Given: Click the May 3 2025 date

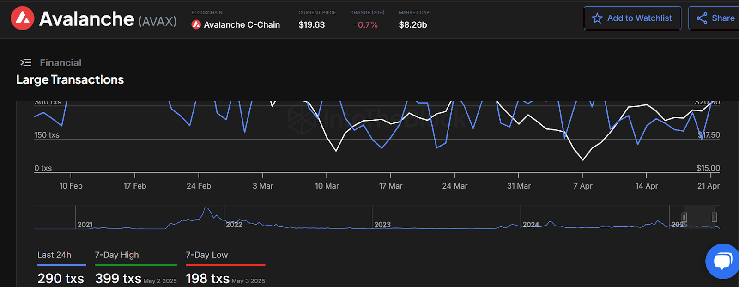Looking at the screenshot, I should point(248,281).
